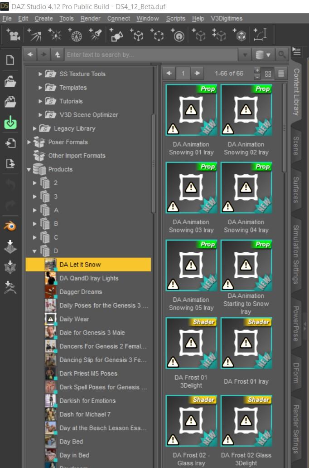309x468 pixels.
Task: Expand the Legacy Library node
Action: tap(34, 128)
